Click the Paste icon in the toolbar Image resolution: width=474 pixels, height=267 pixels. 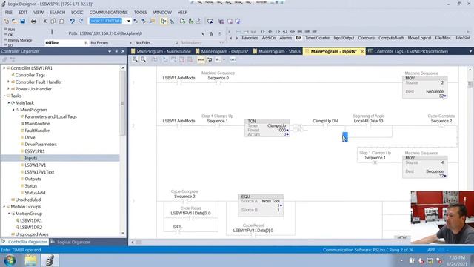tap(61, 21)
